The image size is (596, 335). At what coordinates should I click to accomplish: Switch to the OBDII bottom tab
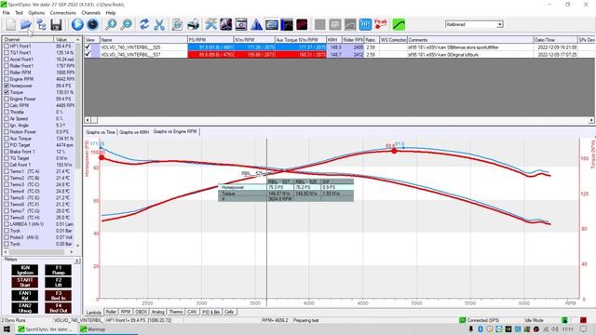coord(141,312)
